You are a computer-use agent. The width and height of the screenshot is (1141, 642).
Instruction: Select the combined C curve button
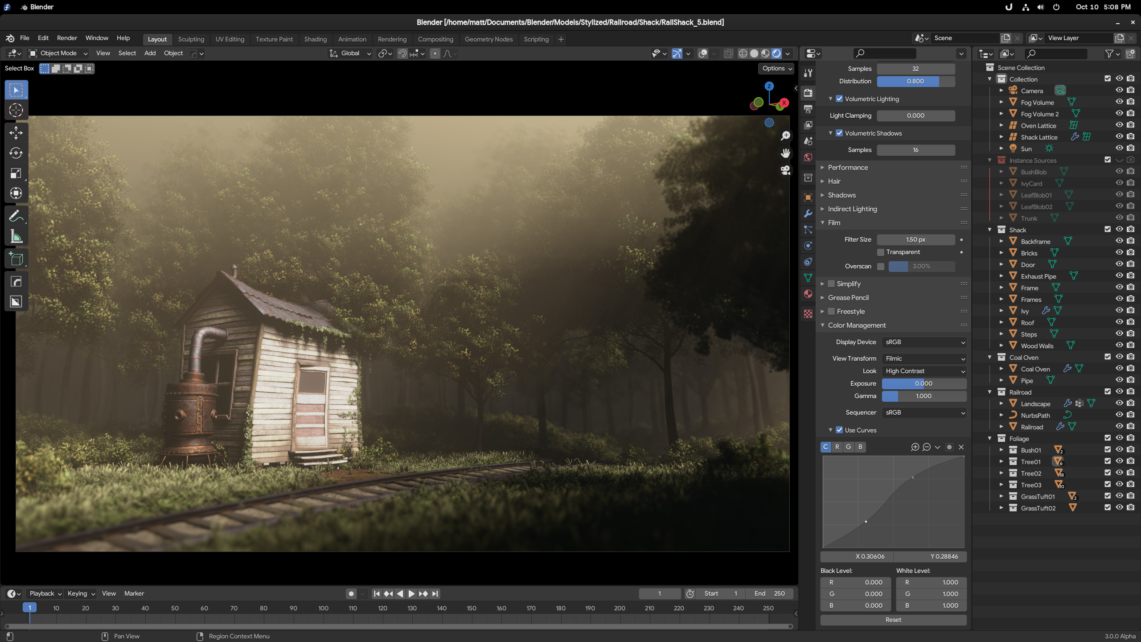pos(825,447)
